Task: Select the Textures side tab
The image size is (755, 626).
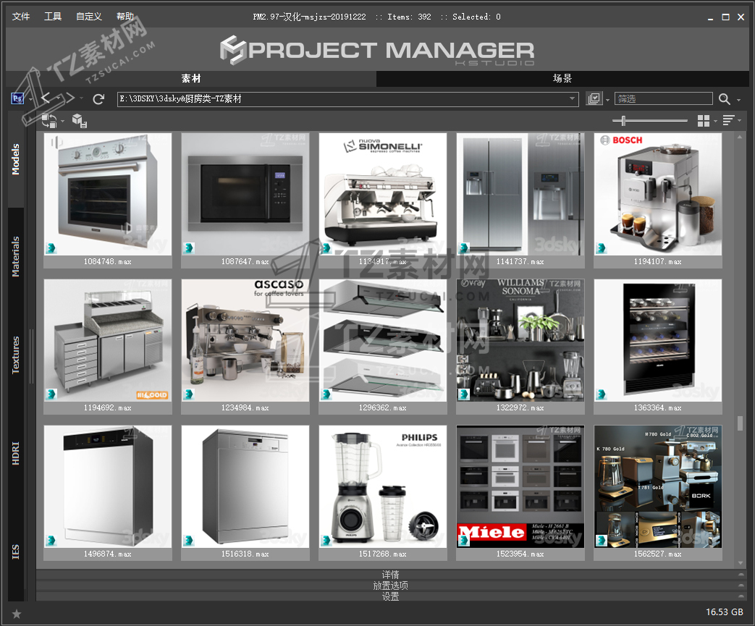Action: 16,355
